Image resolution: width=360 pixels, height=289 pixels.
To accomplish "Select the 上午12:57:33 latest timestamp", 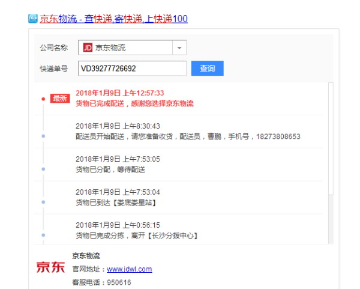I will coord(120,93).
